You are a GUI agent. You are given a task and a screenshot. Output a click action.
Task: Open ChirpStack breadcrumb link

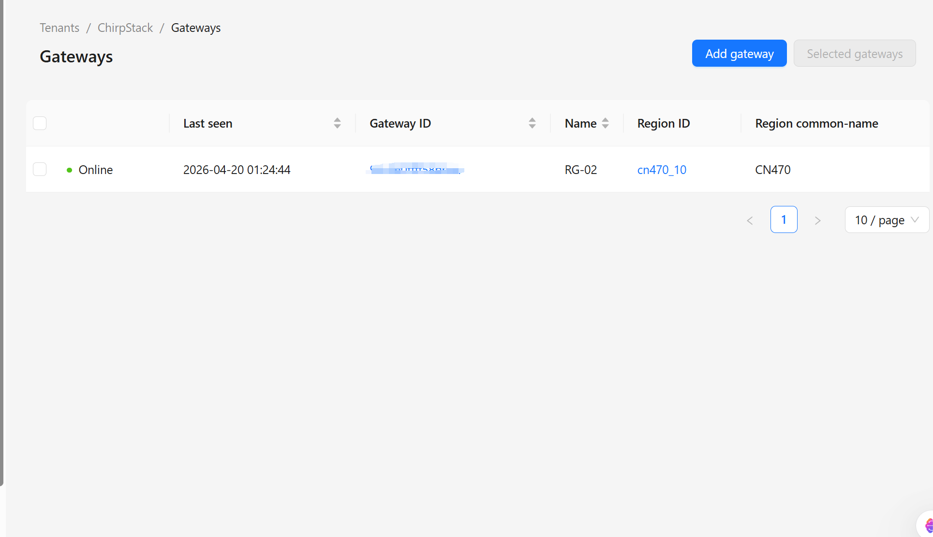tap(125, 28)
